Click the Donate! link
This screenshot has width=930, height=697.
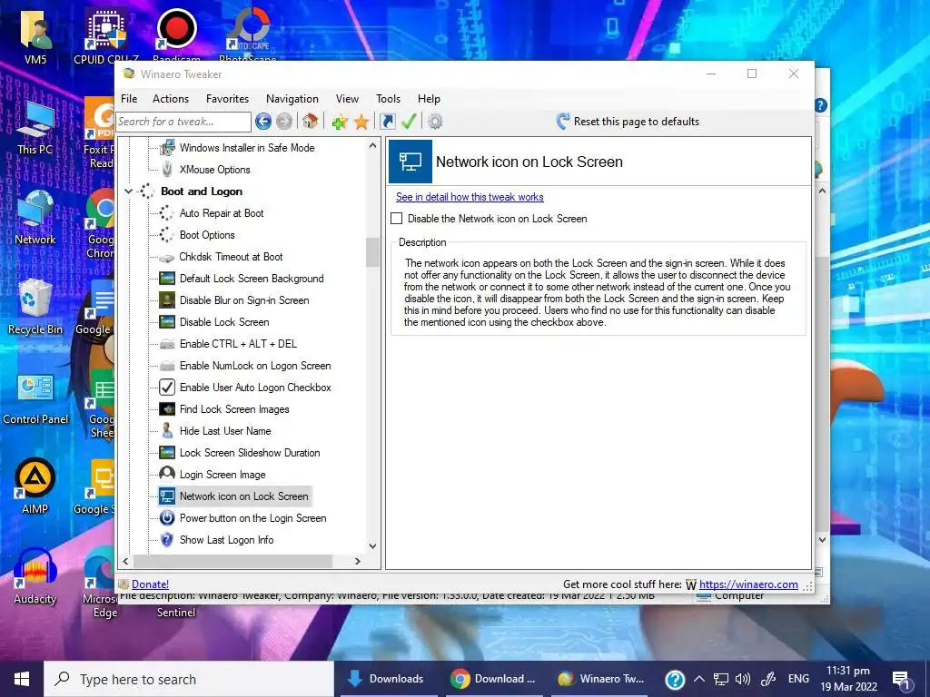[150, 584]
